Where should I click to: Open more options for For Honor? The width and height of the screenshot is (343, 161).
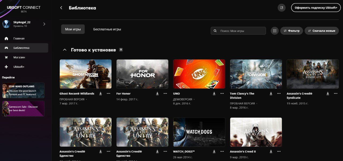tap(165, 93)
